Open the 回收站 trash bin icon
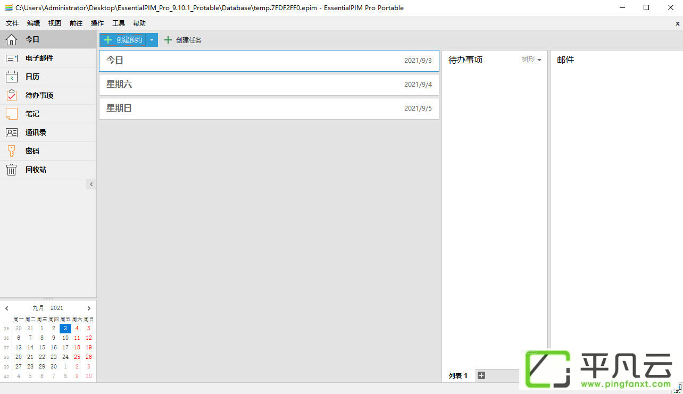683x394 pixels. 11,170
